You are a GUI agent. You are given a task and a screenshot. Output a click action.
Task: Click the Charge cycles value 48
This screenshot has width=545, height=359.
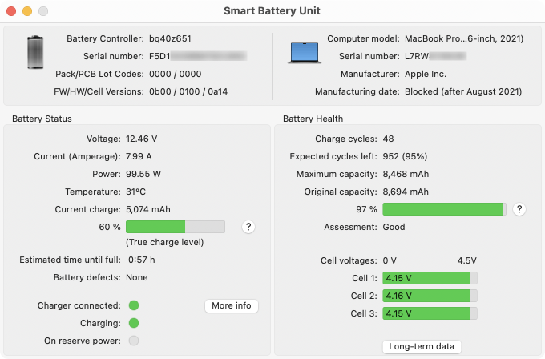point(388,139)
